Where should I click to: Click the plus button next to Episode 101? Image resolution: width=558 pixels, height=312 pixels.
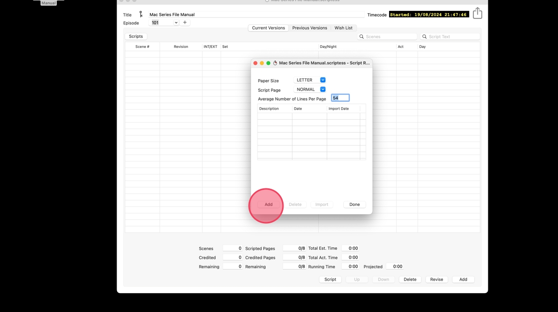185,22
